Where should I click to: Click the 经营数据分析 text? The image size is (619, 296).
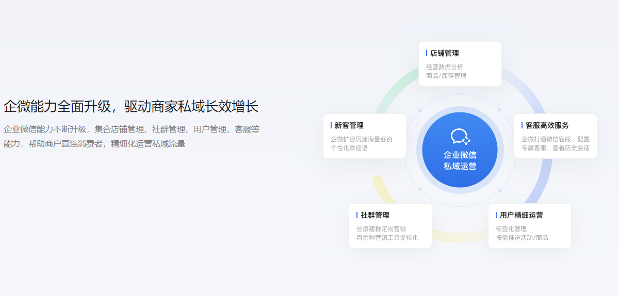[445, 67]
